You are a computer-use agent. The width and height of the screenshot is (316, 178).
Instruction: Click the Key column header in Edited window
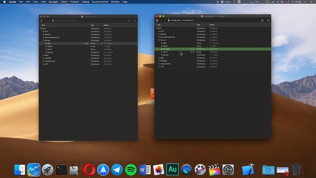(159, 25)
